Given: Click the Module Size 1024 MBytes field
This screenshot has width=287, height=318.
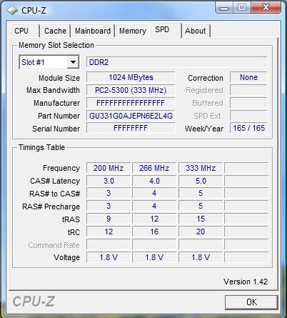Looking at the screenshot, I should coord(131,77).
